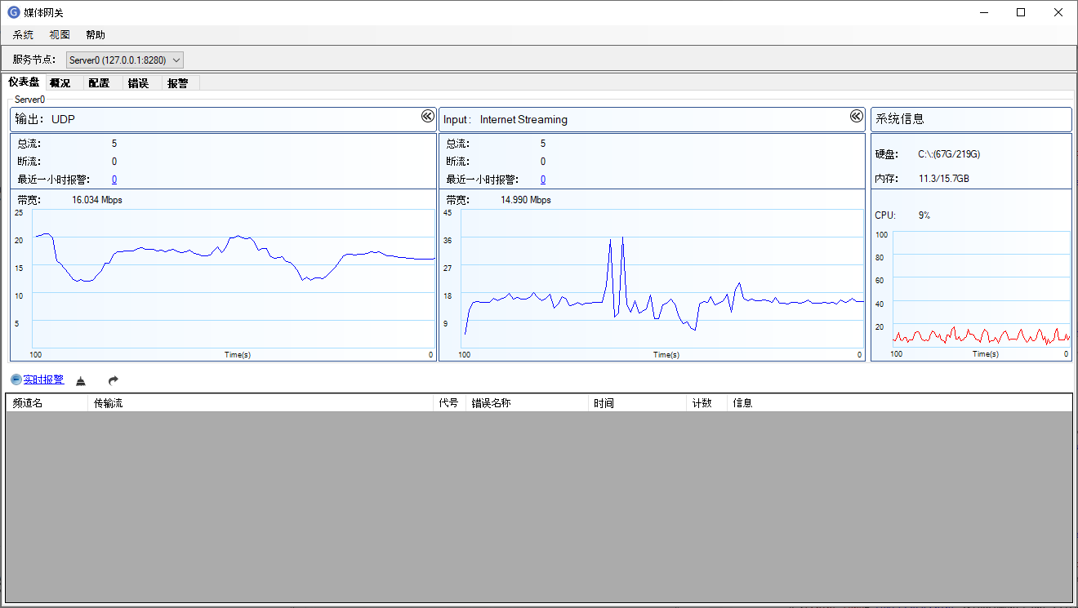Switch to the 报警 tab
This screenshot has height=608, width=1078.
click(x=177, y=83)
